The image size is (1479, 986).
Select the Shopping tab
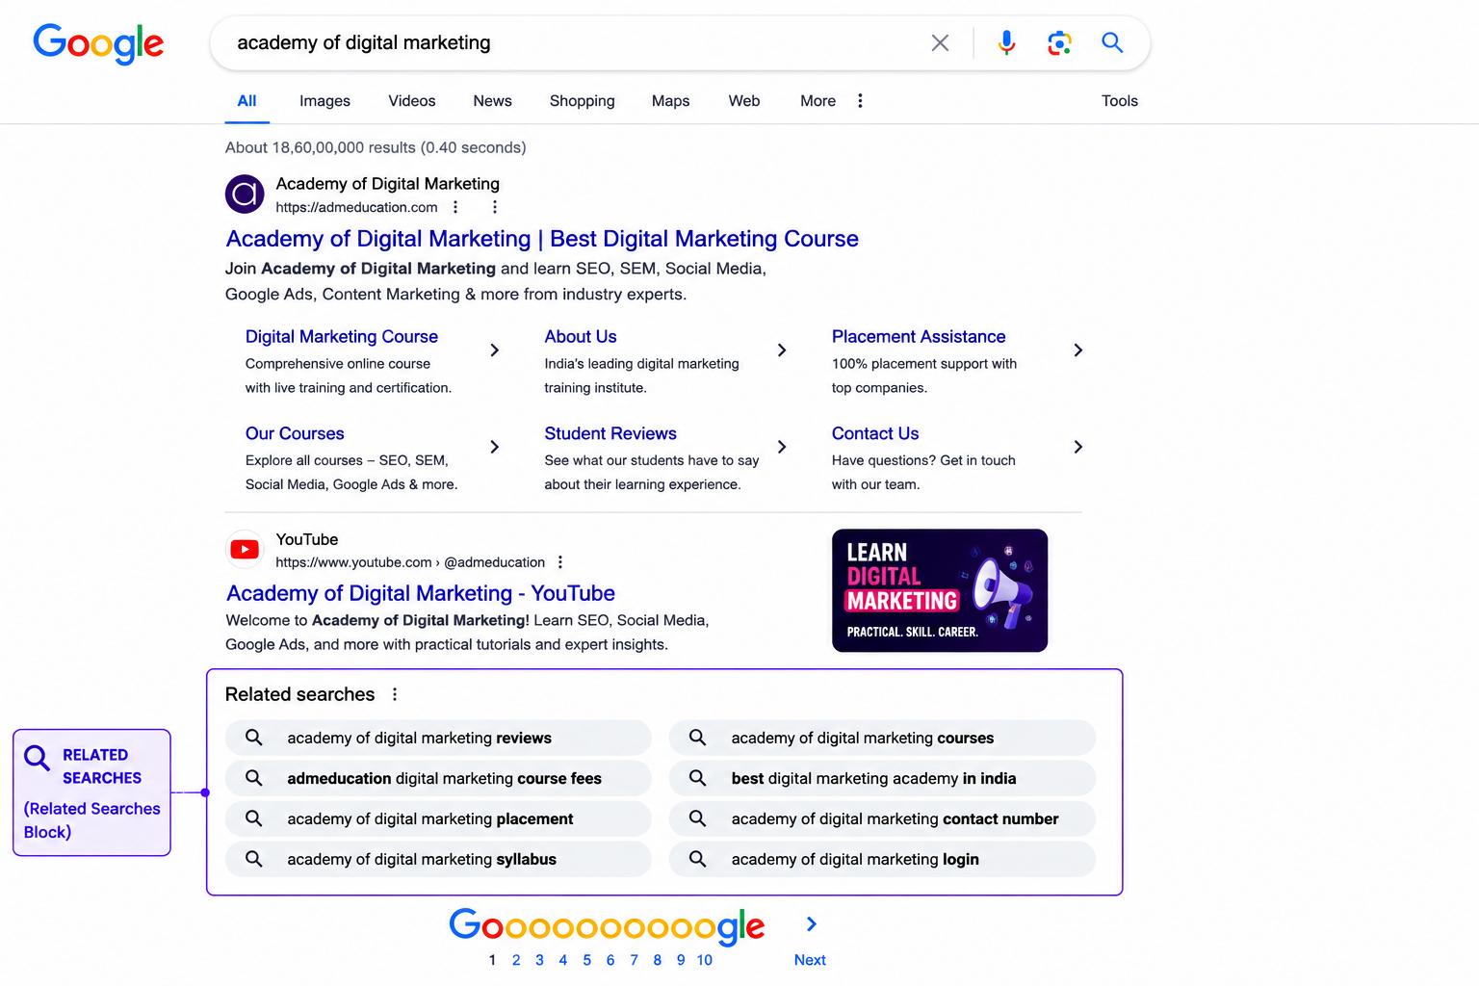582,101
